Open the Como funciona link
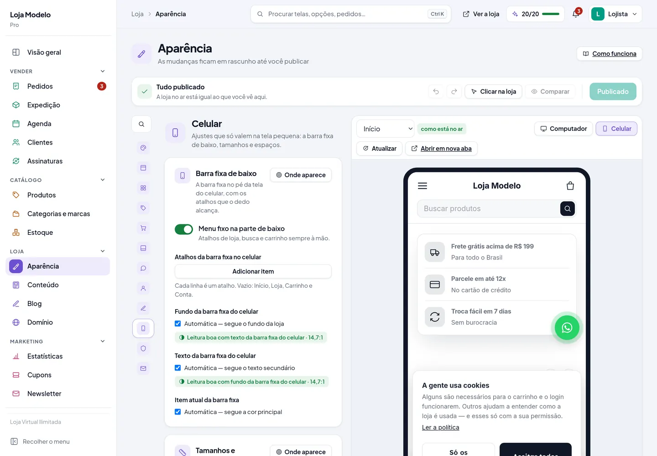Viewport: 657px width, 456px height. click(x=610, y=54)
